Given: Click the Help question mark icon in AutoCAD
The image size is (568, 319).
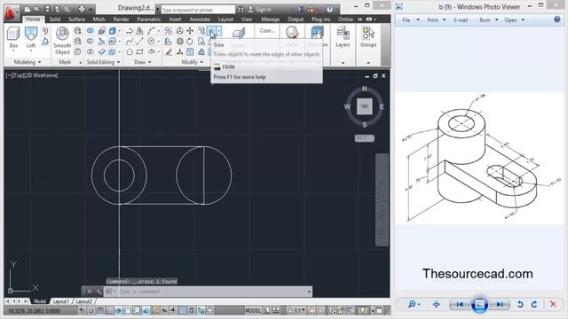Looking at the screenshot, I should 329,10.
